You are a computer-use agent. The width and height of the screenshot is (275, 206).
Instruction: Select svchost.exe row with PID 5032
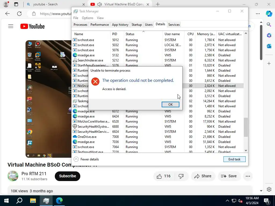click(158, 45)
